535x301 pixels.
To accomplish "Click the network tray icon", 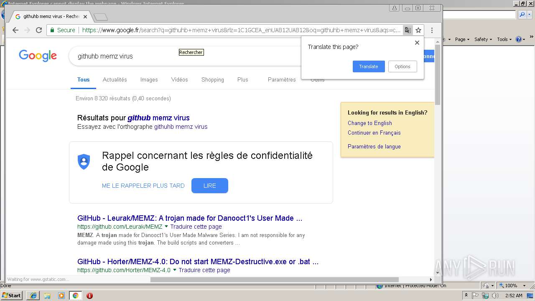I will 485,296.
